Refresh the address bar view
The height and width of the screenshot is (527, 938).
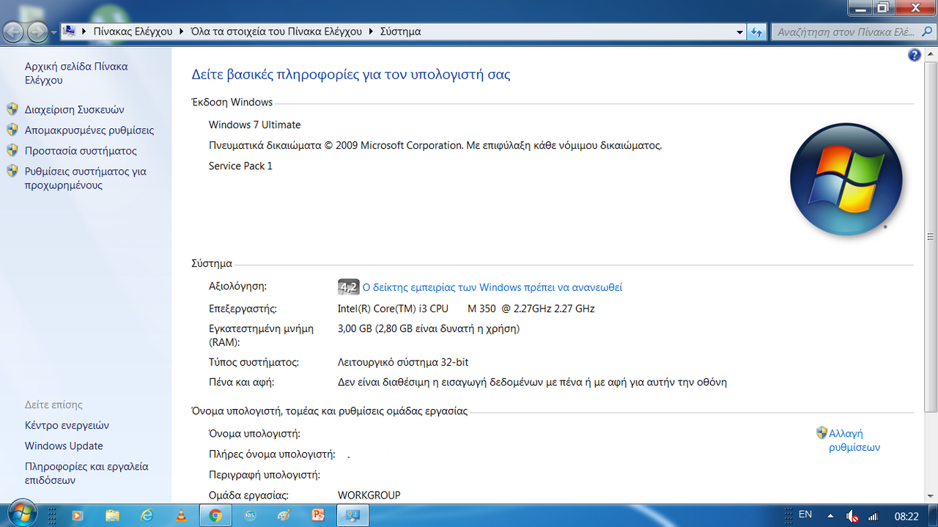click(x=758, y=32)
